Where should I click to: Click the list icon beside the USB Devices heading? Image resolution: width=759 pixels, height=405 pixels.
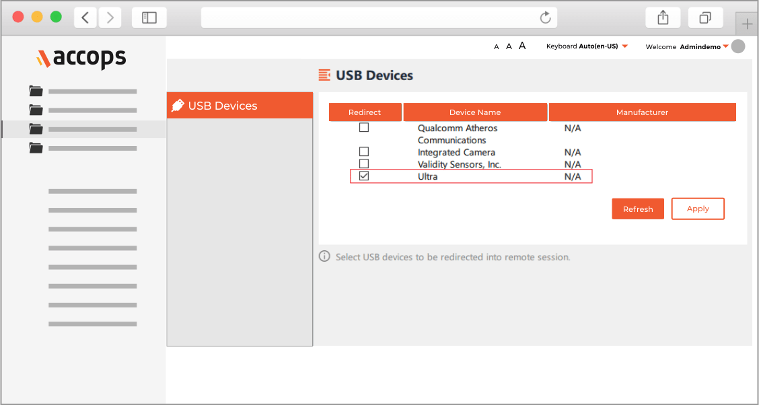(x=326, y=76)
